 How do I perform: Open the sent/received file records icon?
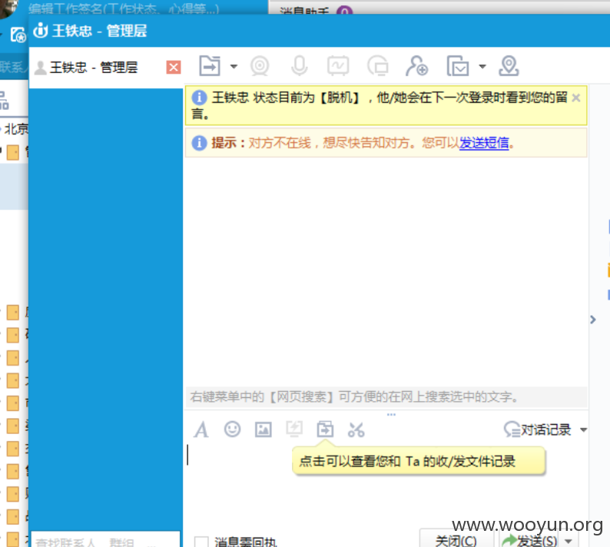[x=325, y=429]
